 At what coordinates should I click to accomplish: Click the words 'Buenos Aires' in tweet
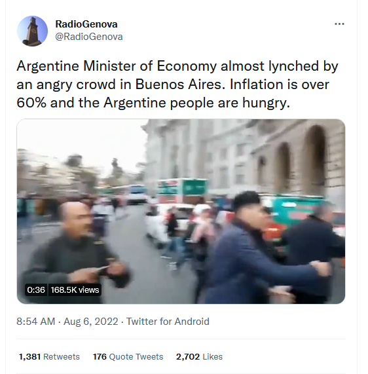[x=180, y=84]
